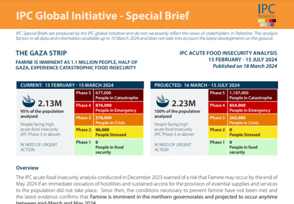
Task: Click the '15 FEBRUARY - 15 JULY 2024' date line
Action: 243,60
